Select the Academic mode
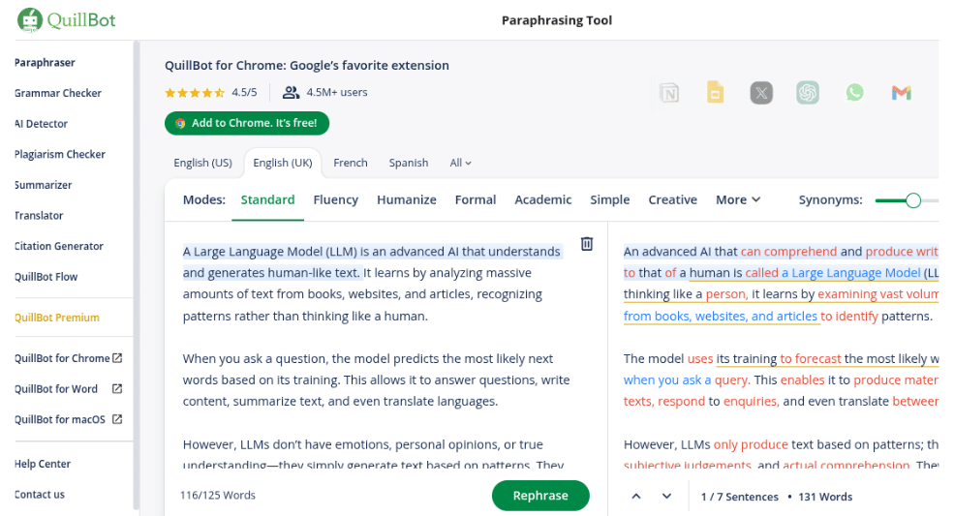 (542, 199)
